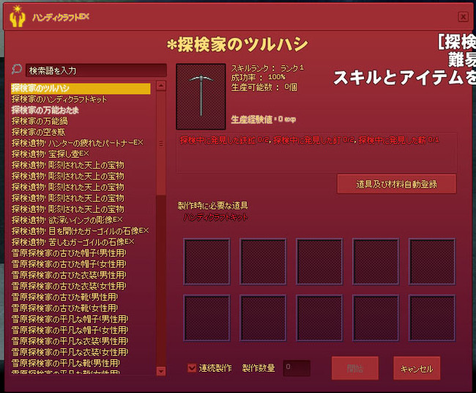
Task: Click the Handicraft EX hands icon in title bar
Action: click(17, 16)
